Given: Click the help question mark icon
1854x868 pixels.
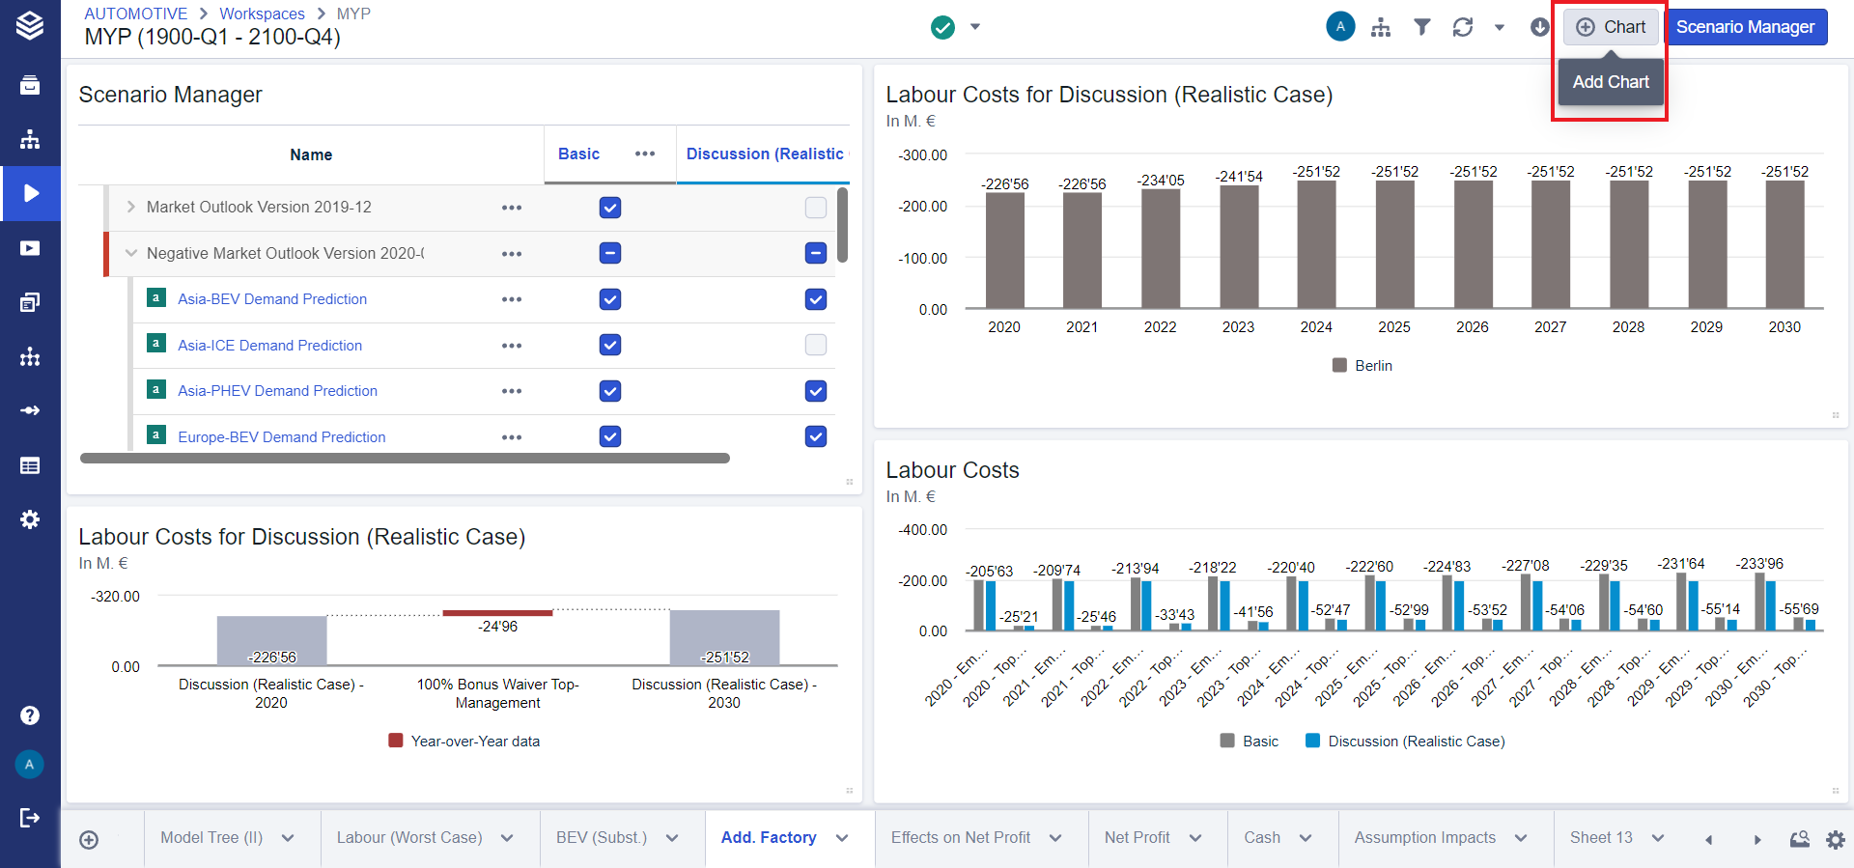Looking at the screenshot, I should [x=30, y=715].
